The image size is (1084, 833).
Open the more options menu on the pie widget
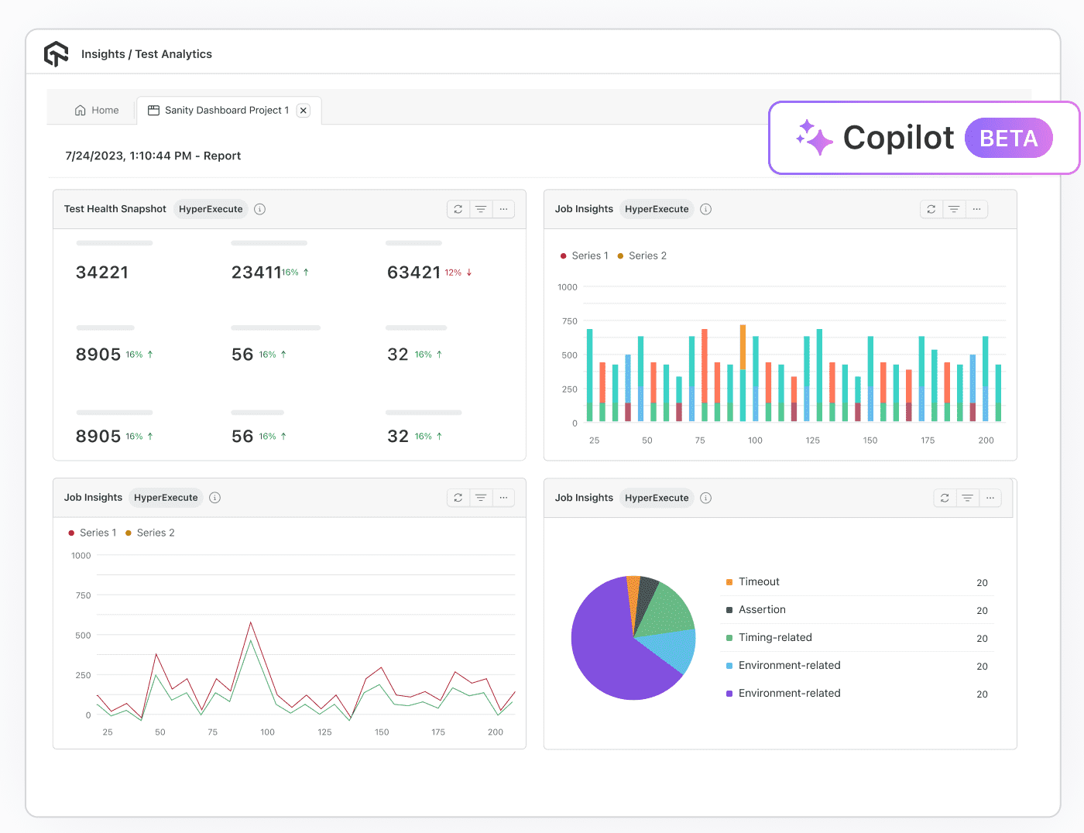click(x=990, y=498)
